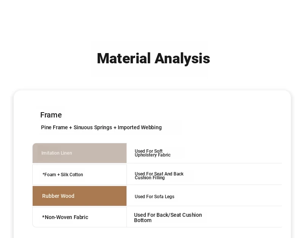Click the Material Analysis heading
300x238 pixels.
pyautogui.click(x=153, y=58)
